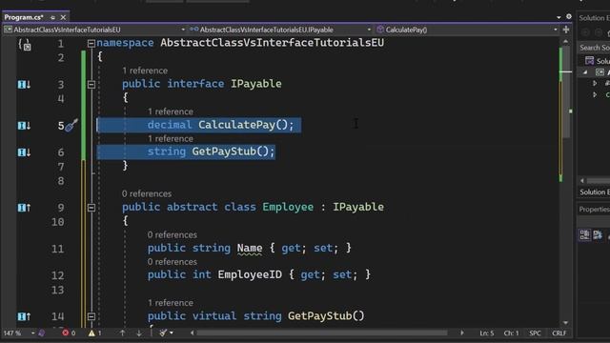Viewport: 610px width, 343px height.
Task: Click the editor horizontal scrollbar track
Action: [x=322, y=333]
